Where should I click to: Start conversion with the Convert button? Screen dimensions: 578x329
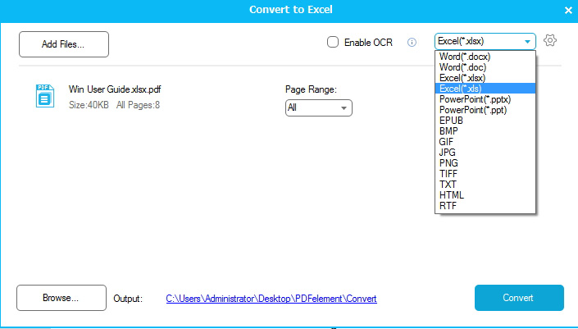click(x=519, y=298)
